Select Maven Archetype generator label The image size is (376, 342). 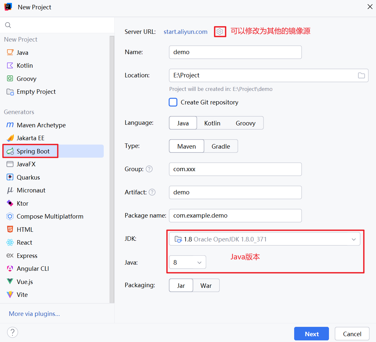(x=41, y=125)
